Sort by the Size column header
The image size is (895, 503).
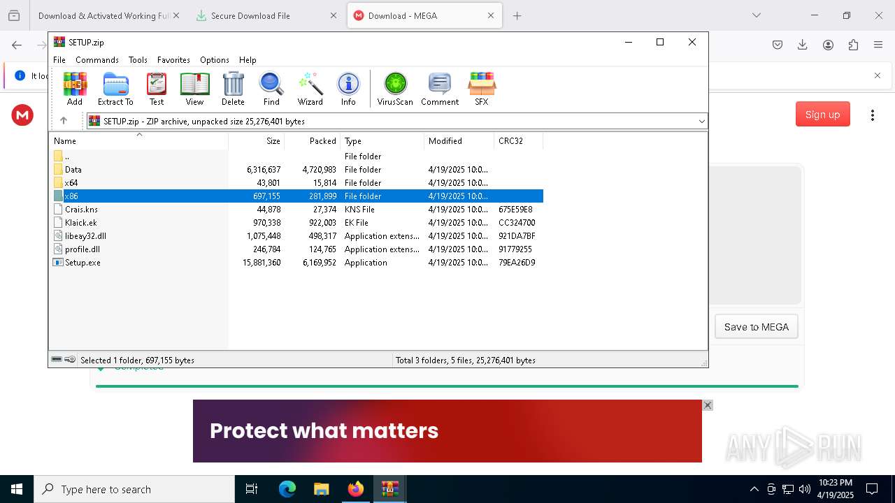256,141
